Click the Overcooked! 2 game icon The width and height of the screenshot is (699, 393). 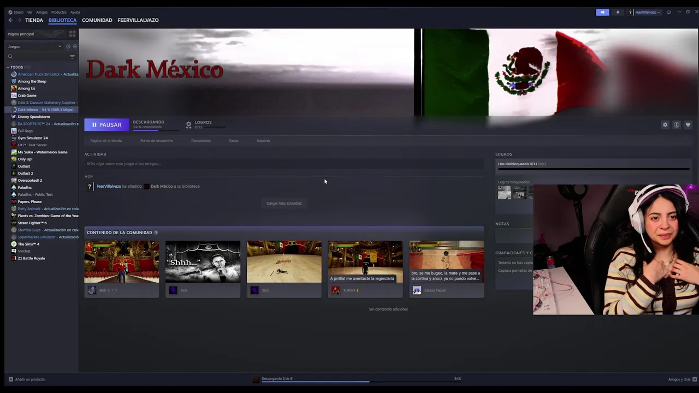14,180
